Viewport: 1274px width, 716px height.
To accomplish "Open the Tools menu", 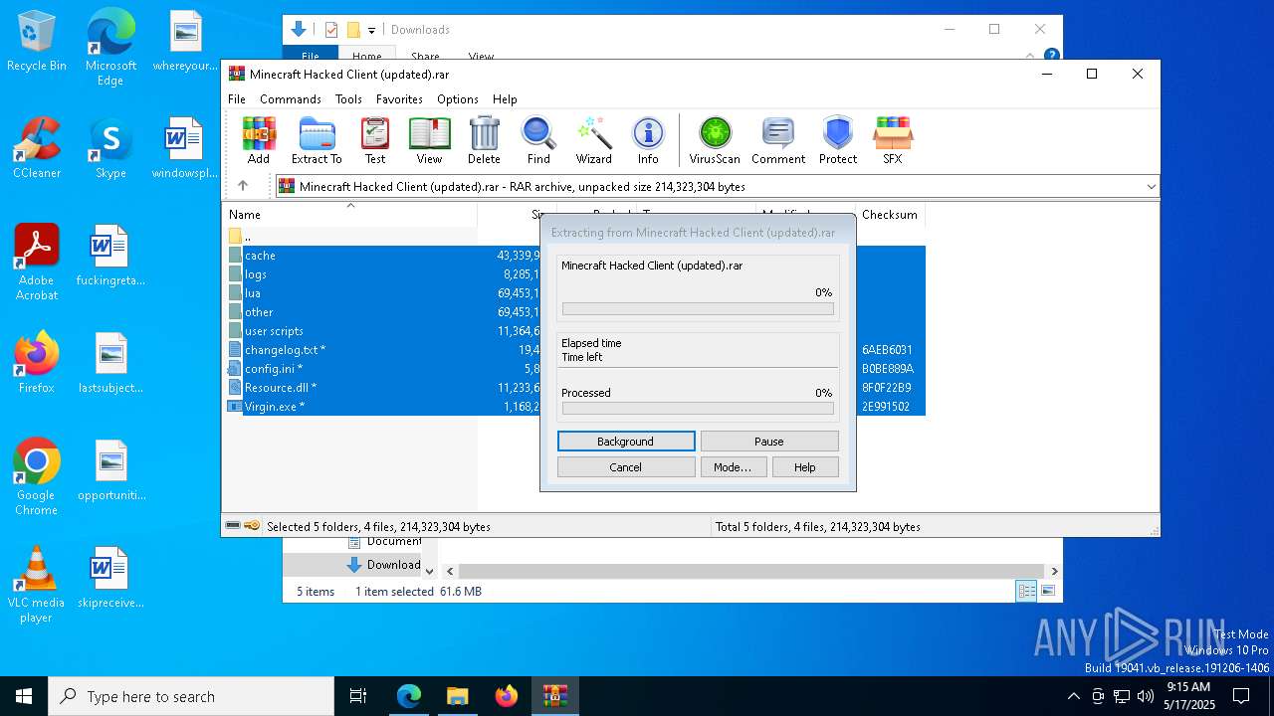I will [x=348, y=99].
